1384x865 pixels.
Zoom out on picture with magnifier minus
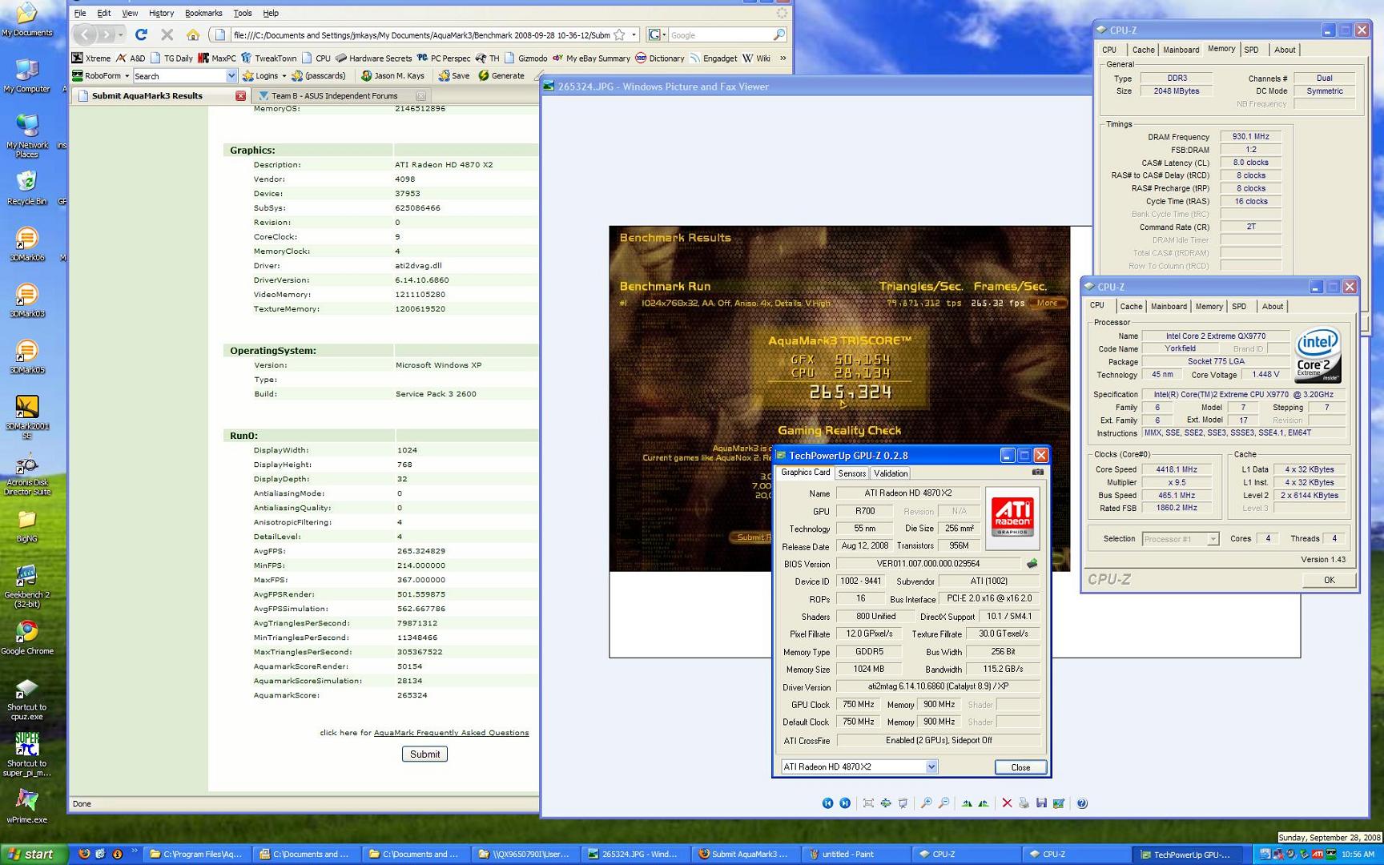(944, 803)
